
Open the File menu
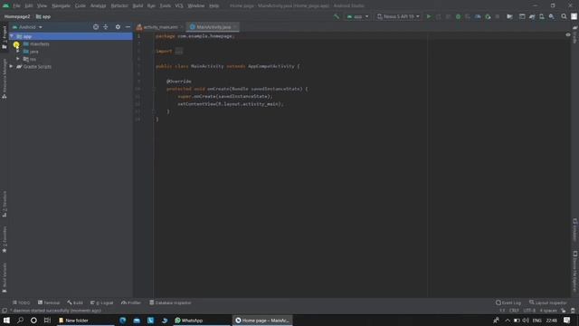(16, 5)
